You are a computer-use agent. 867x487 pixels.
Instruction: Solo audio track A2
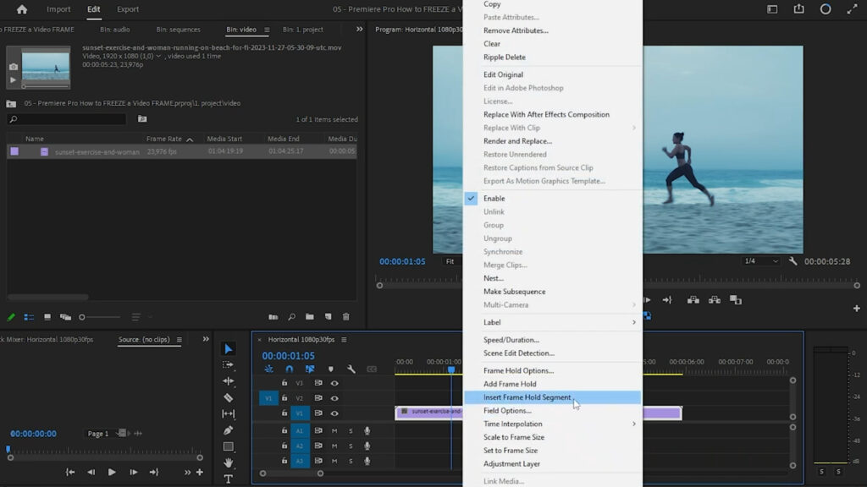351,446
